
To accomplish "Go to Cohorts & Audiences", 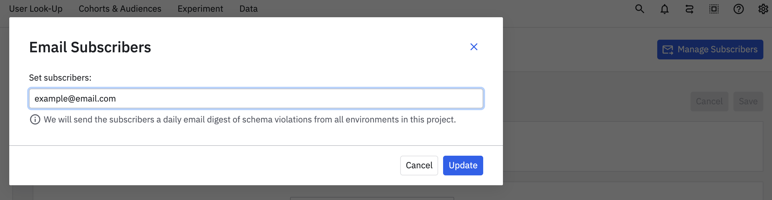I will click(120, 9).
